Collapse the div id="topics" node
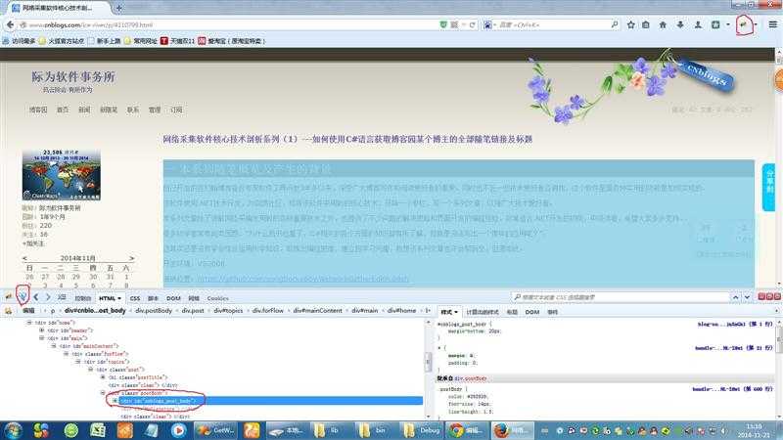This screenshot has width=783, height=440. tap(78, 361)
